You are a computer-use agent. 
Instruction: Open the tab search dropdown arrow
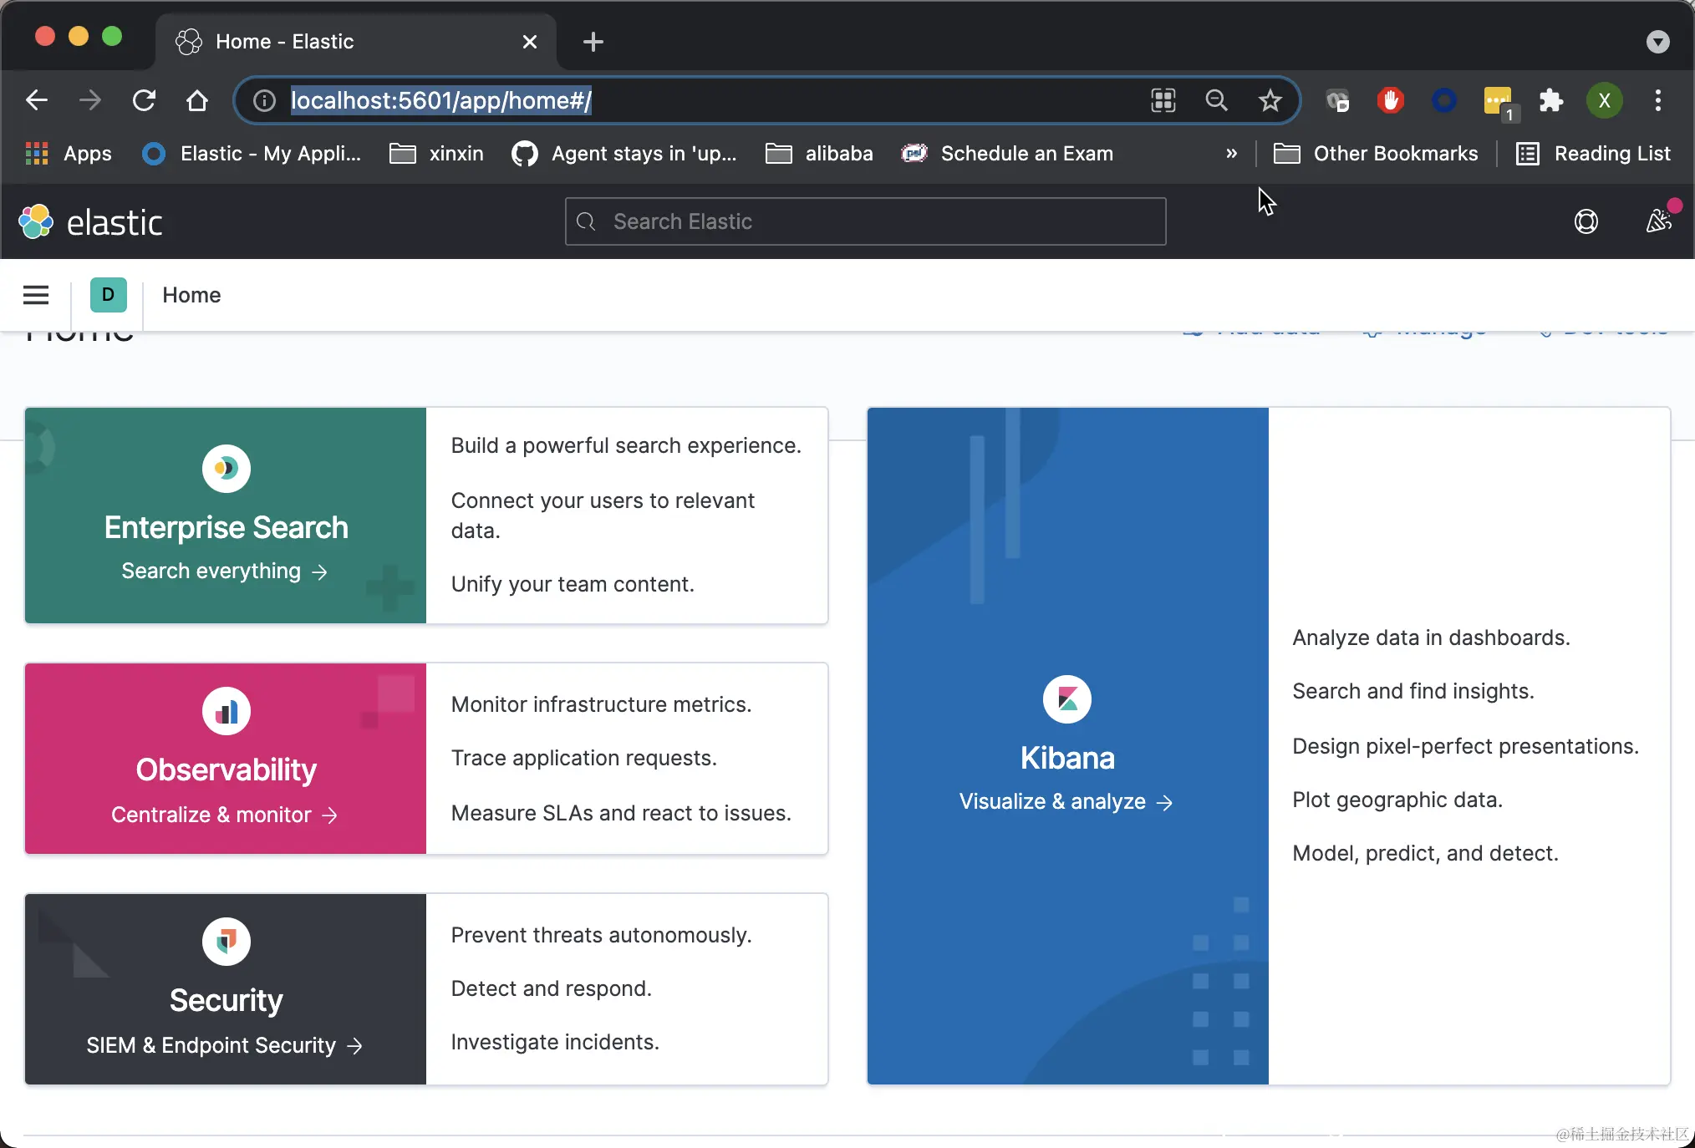(1657, 42)
